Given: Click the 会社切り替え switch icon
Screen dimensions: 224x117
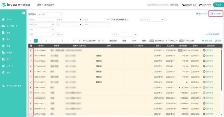Looking at the screenshot, I should (x=183, y=5).
